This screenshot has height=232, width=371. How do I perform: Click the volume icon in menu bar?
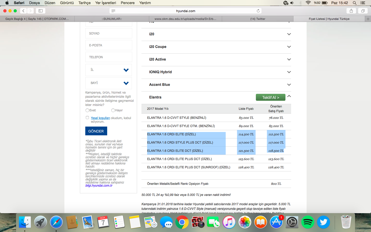click(x=292, y=3)
